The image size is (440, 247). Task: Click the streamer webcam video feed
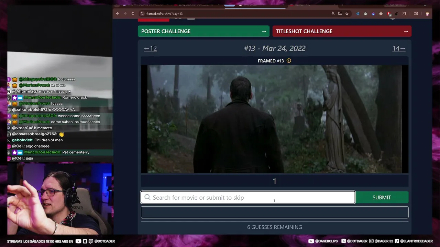pos(59,198)
